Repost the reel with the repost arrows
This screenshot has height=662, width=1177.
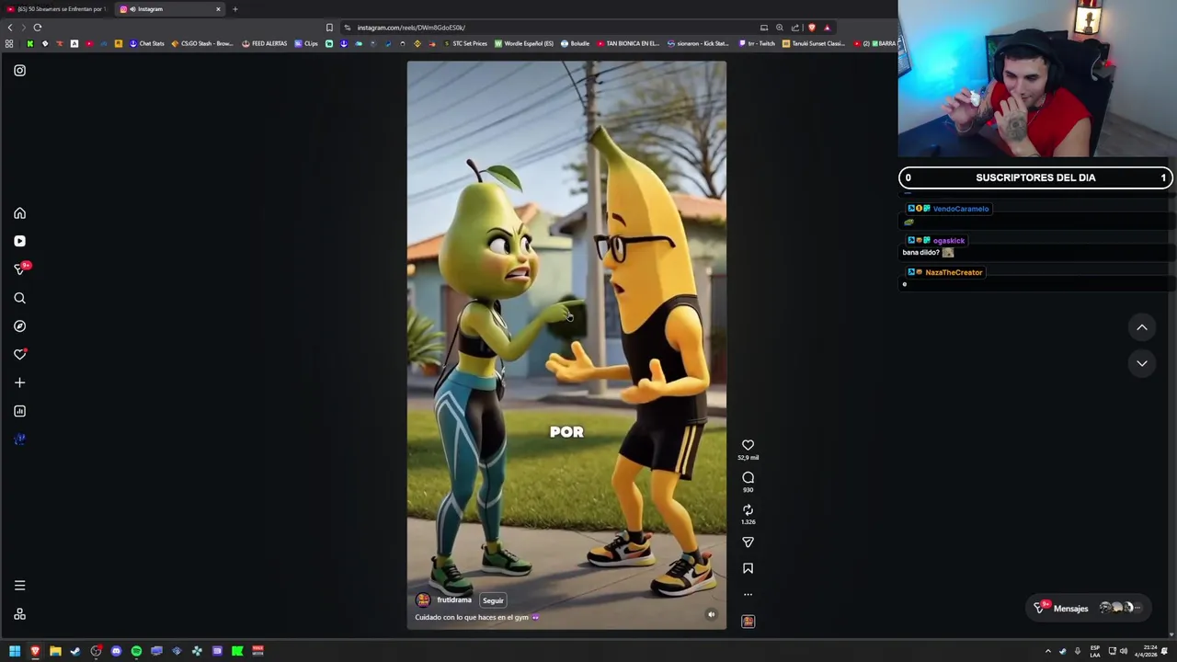pos(748,509)
